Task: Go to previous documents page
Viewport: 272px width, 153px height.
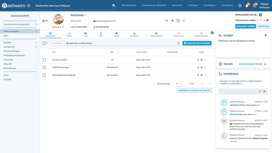Action: [202, 84]
